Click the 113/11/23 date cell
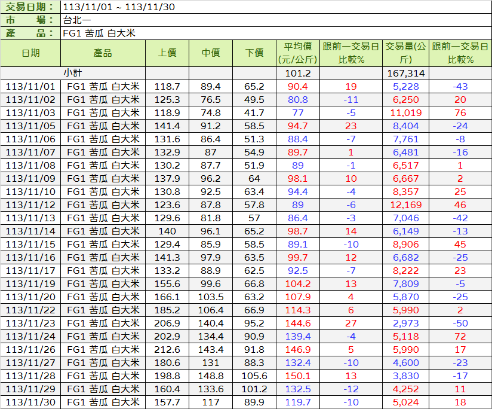 pos(30,323)
